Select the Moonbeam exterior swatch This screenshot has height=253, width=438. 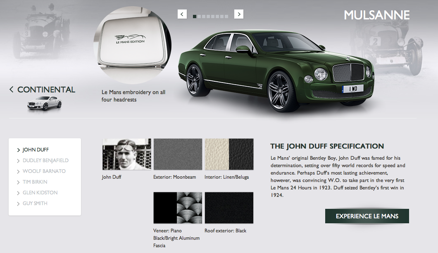pyautogui.click(x=178, y=154)
